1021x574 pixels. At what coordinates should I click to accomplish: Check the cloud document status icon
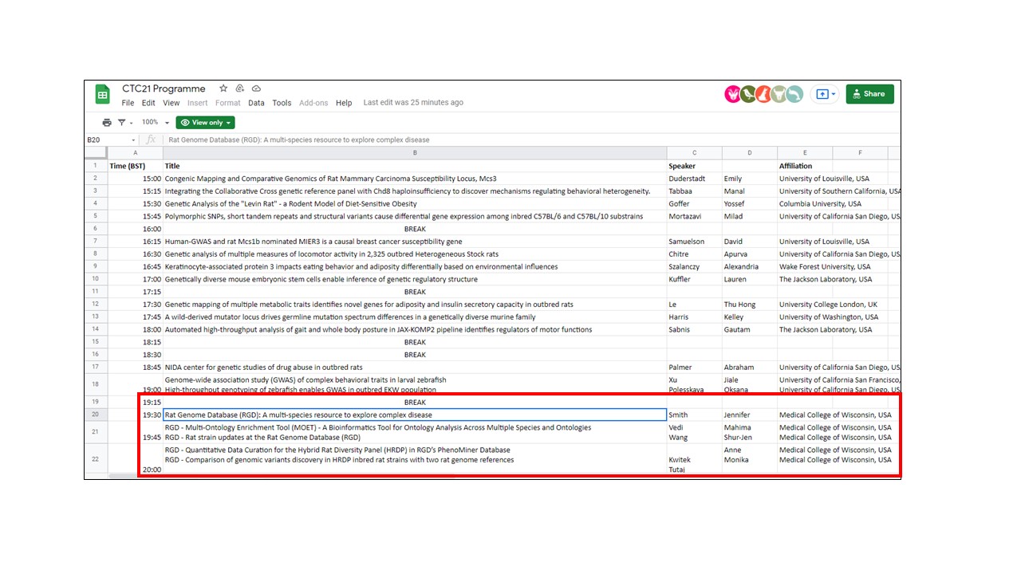point(256,88)
